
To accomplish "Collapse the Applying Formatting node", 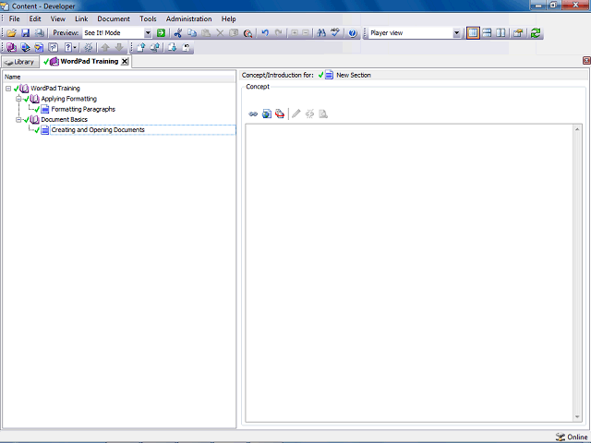I will pos(18,99).
